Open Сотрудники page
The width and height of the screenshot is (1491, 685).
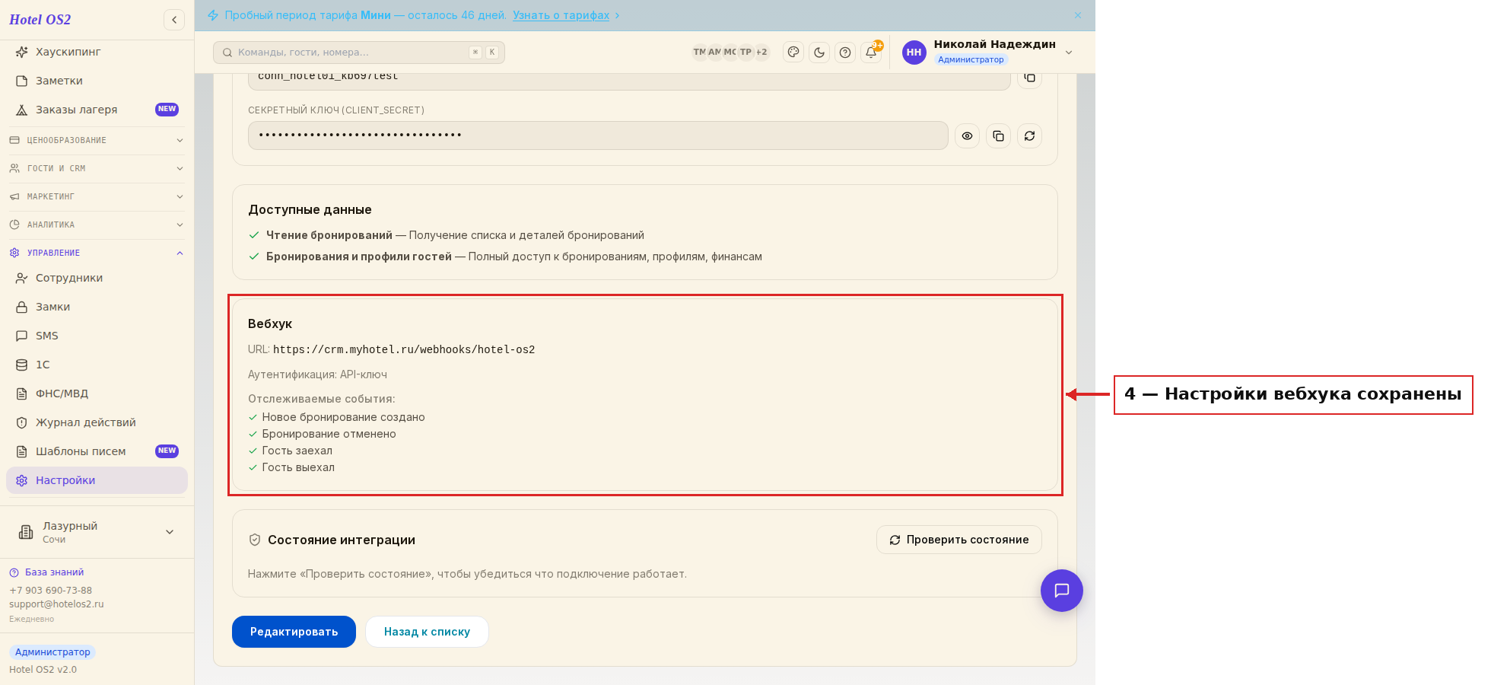(97, 278)
